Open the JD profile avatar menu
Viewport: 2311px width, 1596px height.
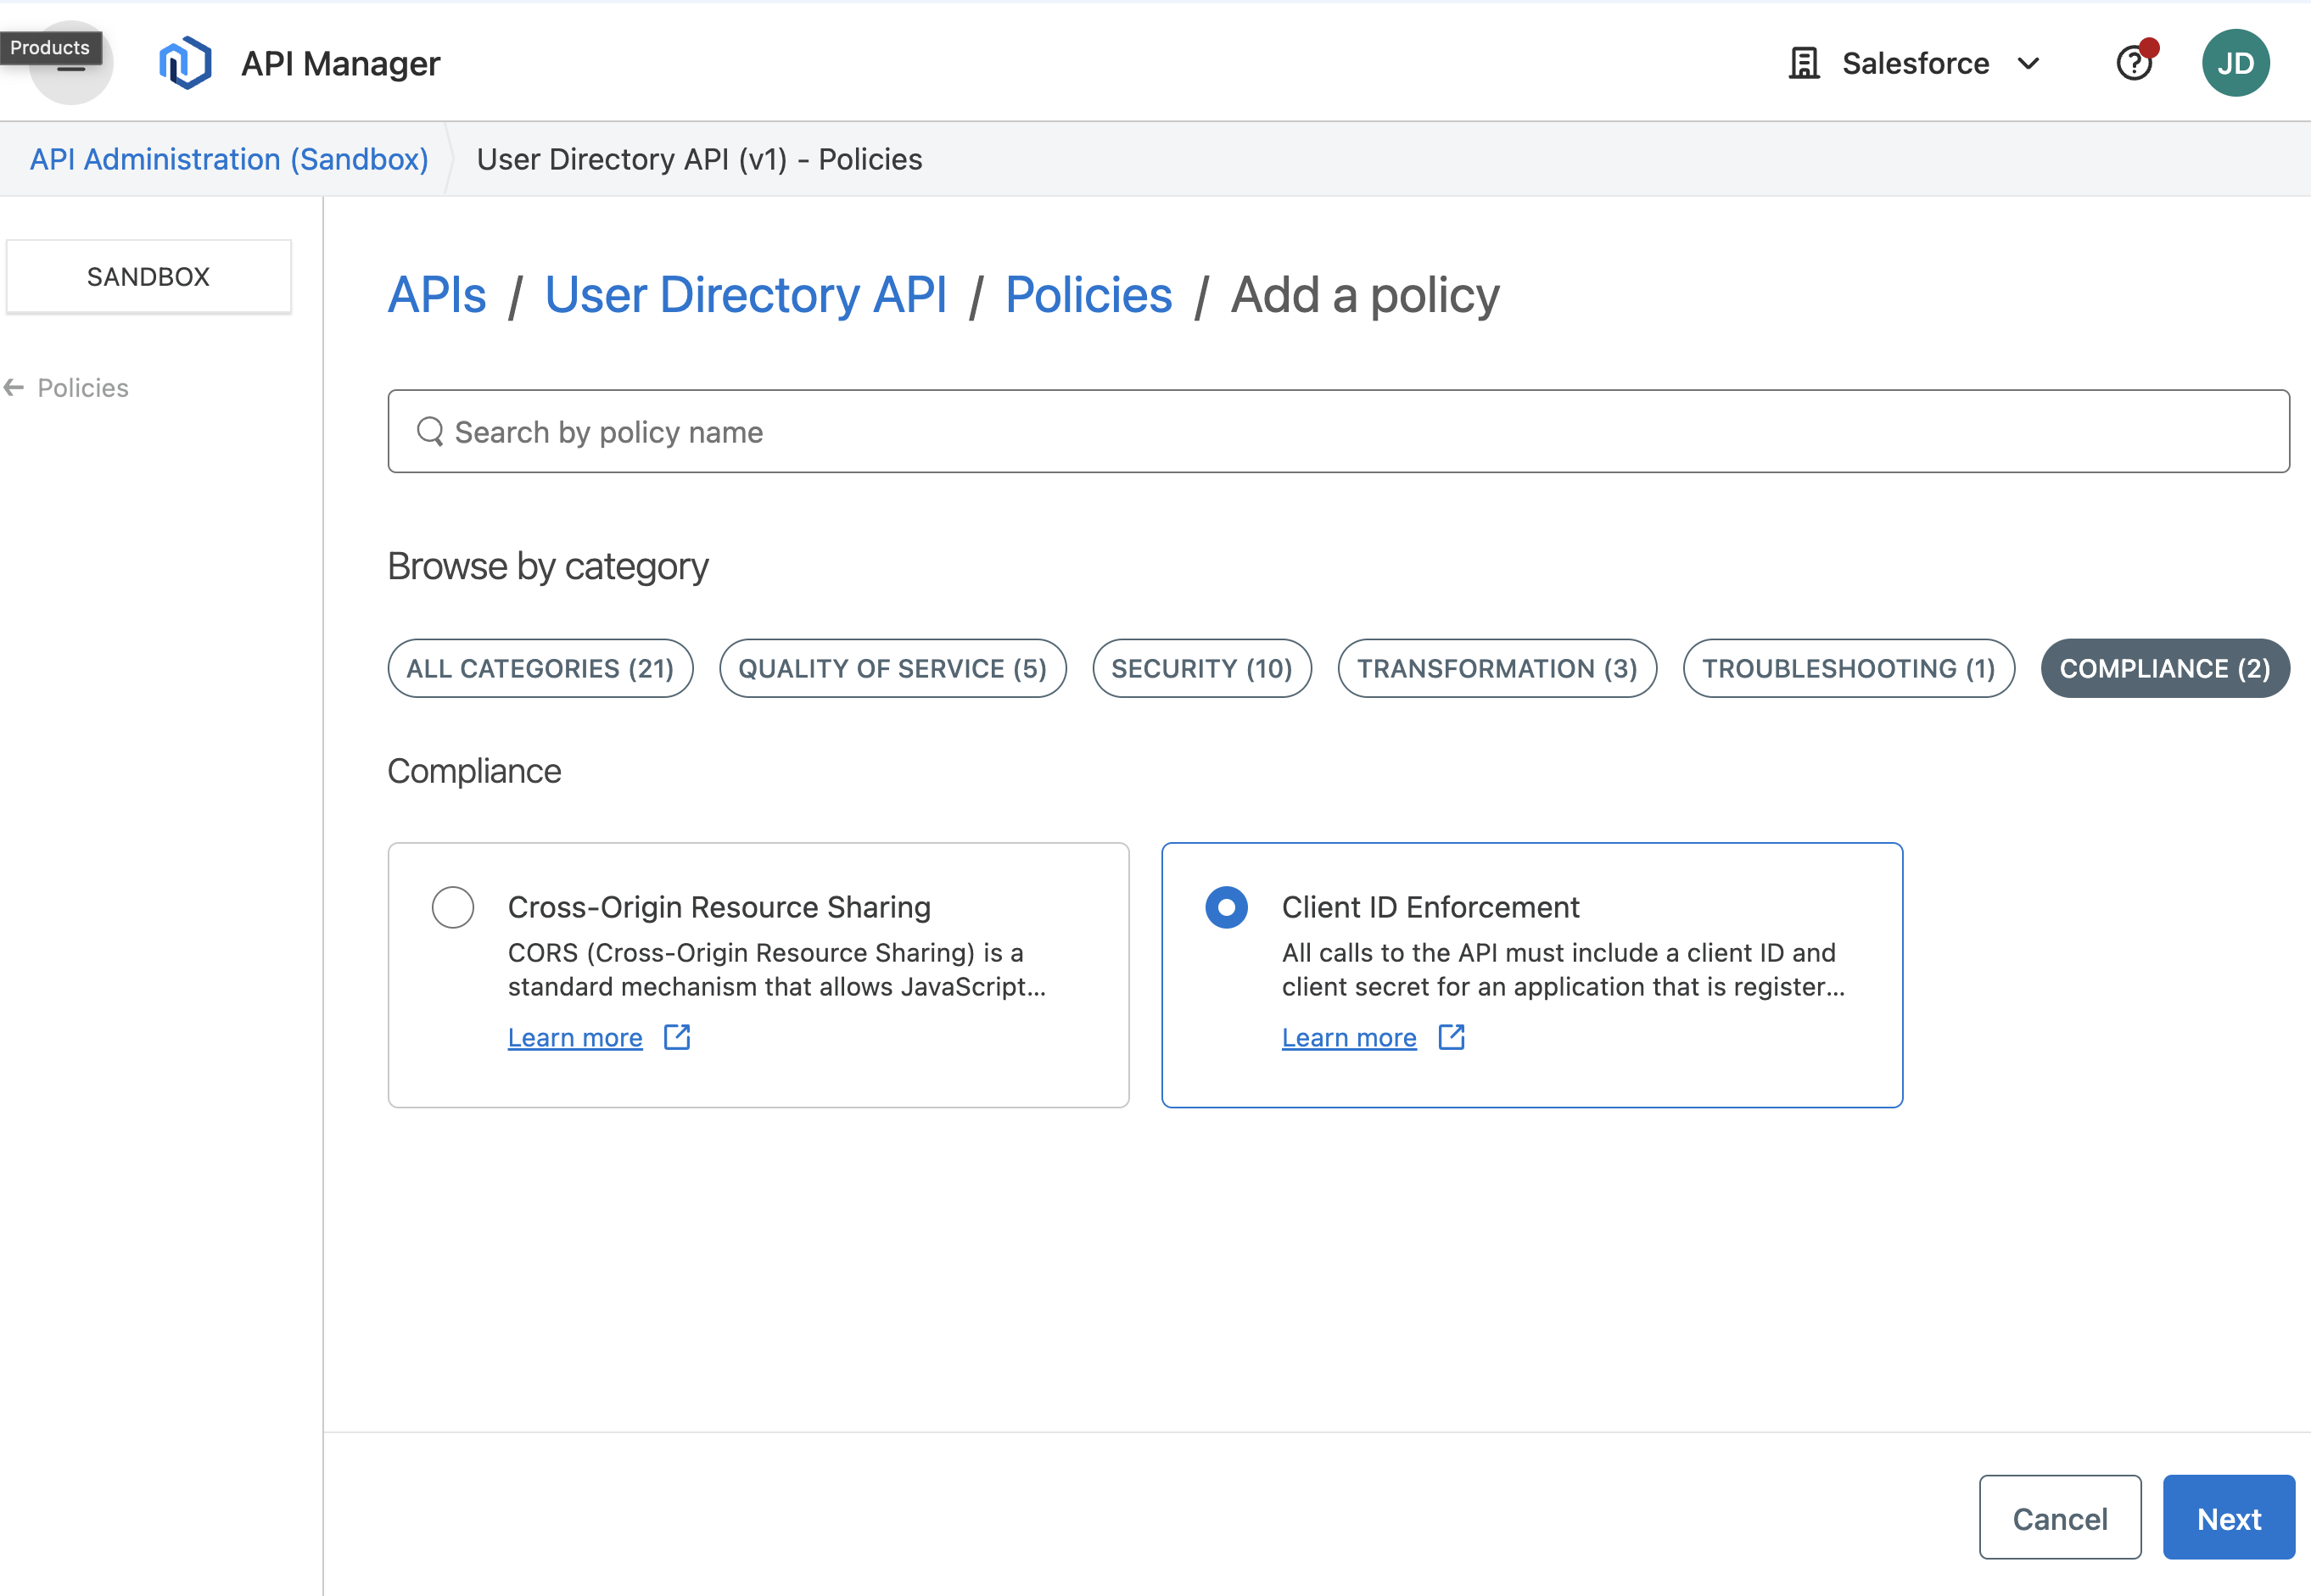tap(2236, 62)
